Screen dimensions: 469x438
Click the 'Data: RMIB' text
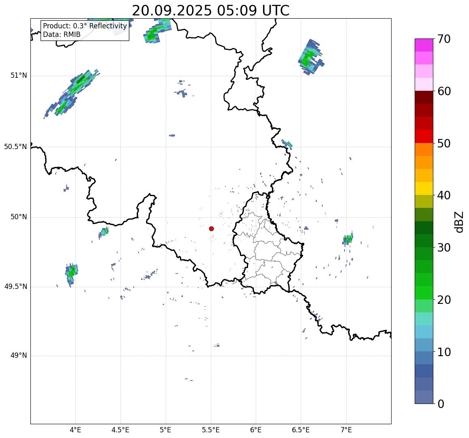pos(62,35)
